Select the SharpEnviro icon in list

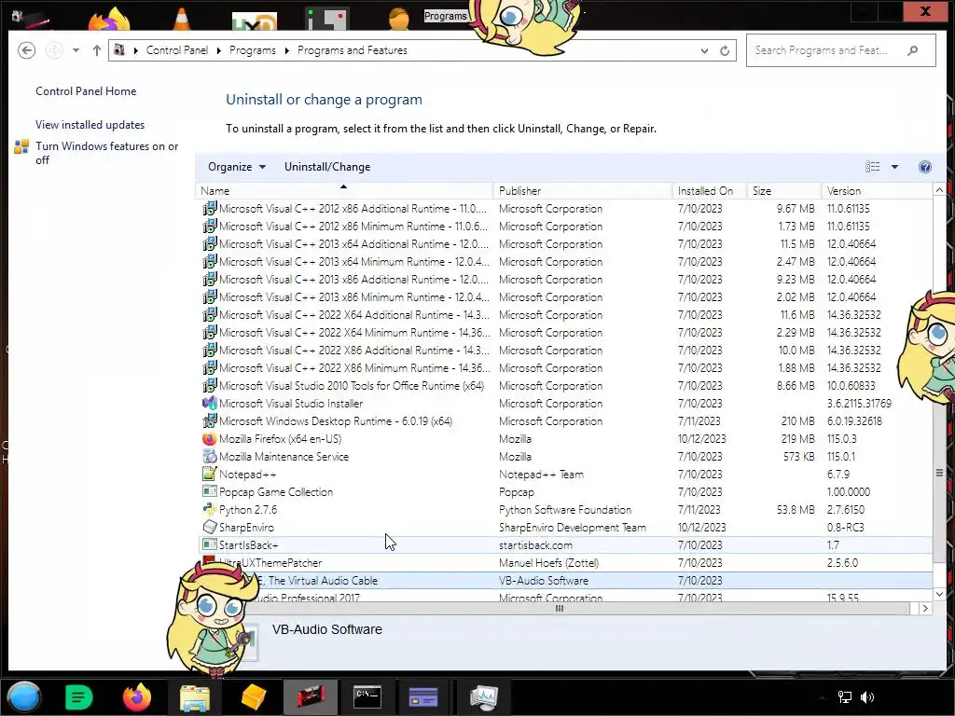tap(209, 528)
